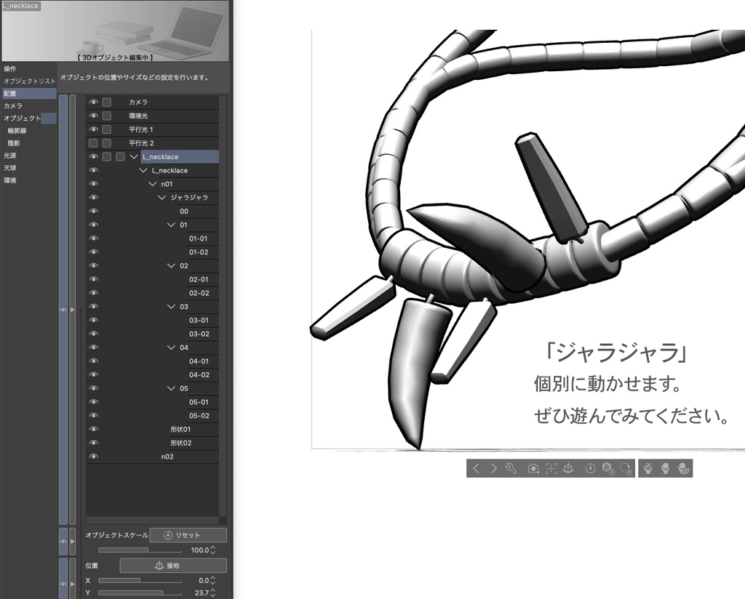Image resolution: width=745 pixels, height=599 pixels.
Task: Hide the 平行光 1 light using its eye icon
Action: pyautogui.click(x=93, y=129)
